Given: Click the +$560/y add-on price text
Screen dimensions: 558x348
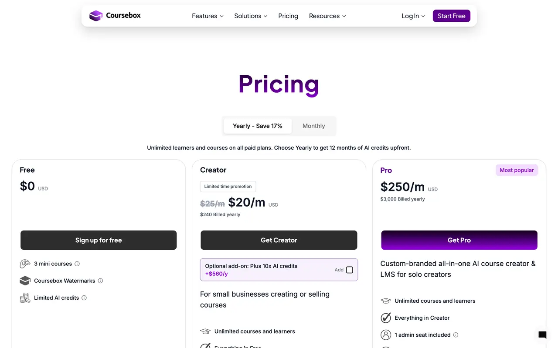Looking at the screenshot, I should tap(217, 274).
